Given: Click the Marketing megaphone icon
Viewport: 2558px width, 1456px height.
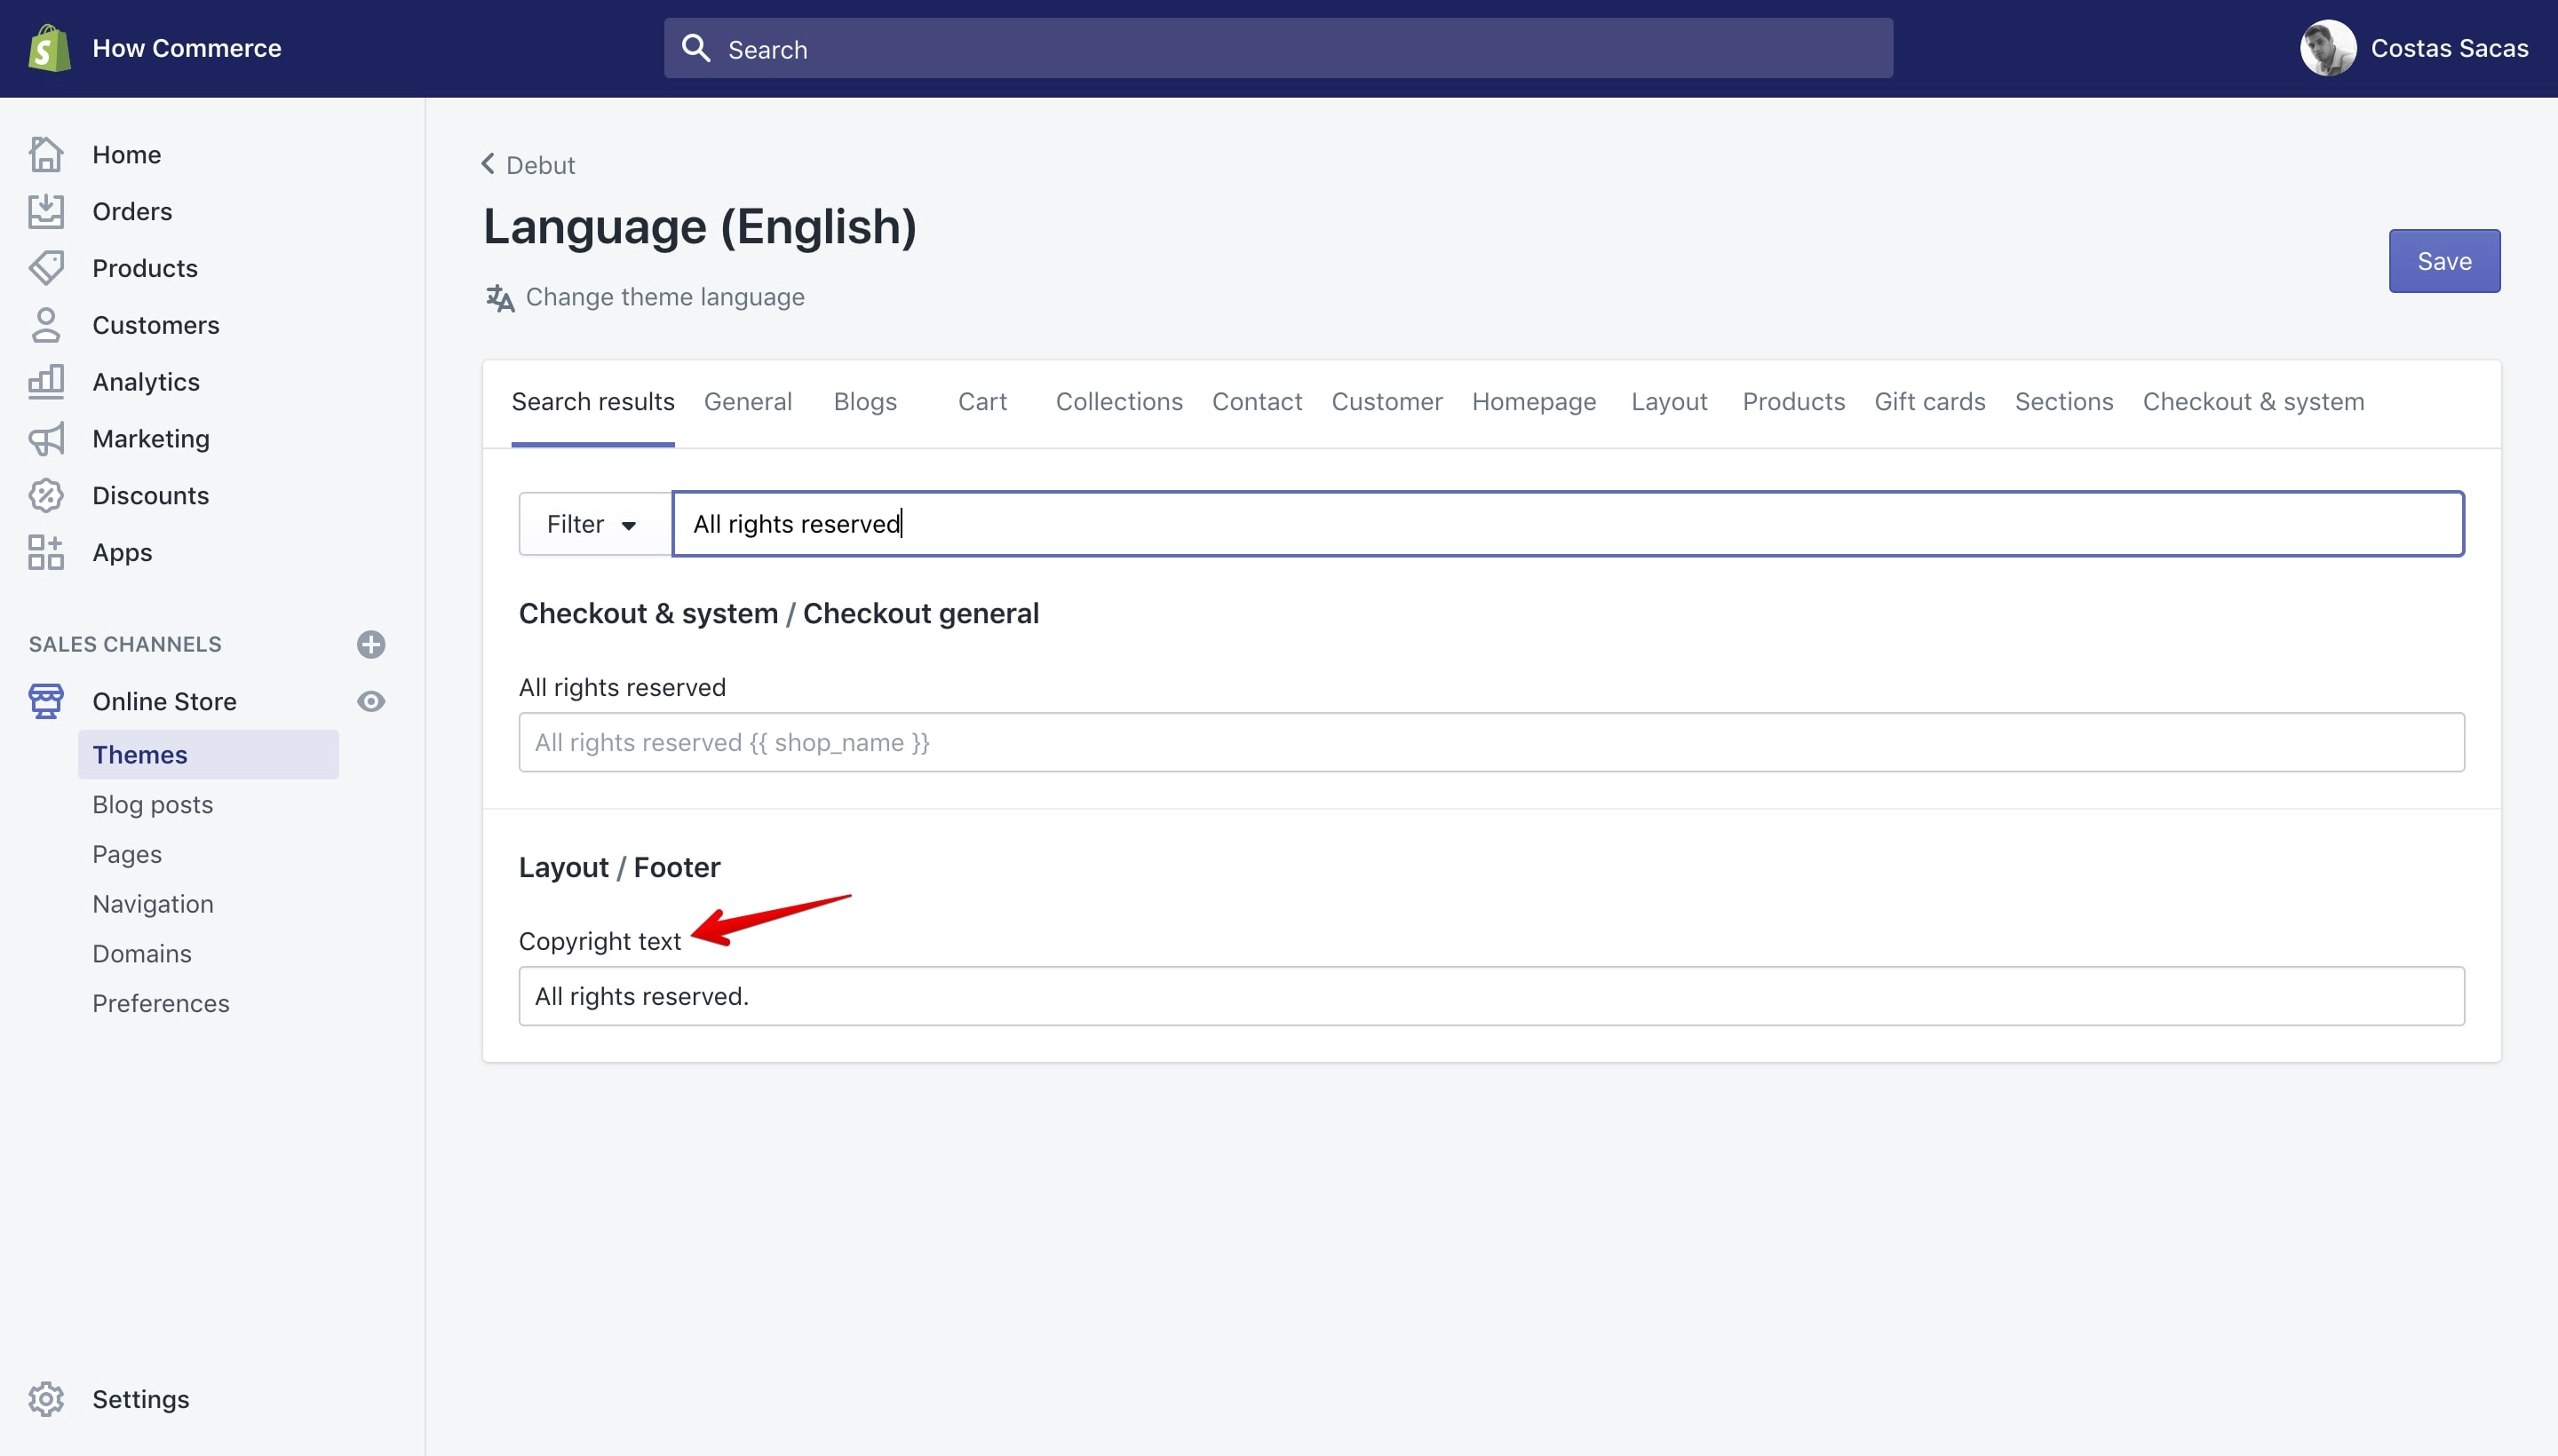Looking at the screenshot, I should [46, 439].
